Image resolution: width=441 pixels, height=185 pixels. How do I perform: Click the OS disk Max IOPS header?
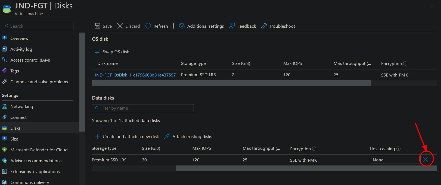[293, 63]
